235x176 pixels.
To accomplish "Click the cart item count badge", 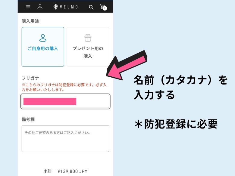I will (105, 8).
